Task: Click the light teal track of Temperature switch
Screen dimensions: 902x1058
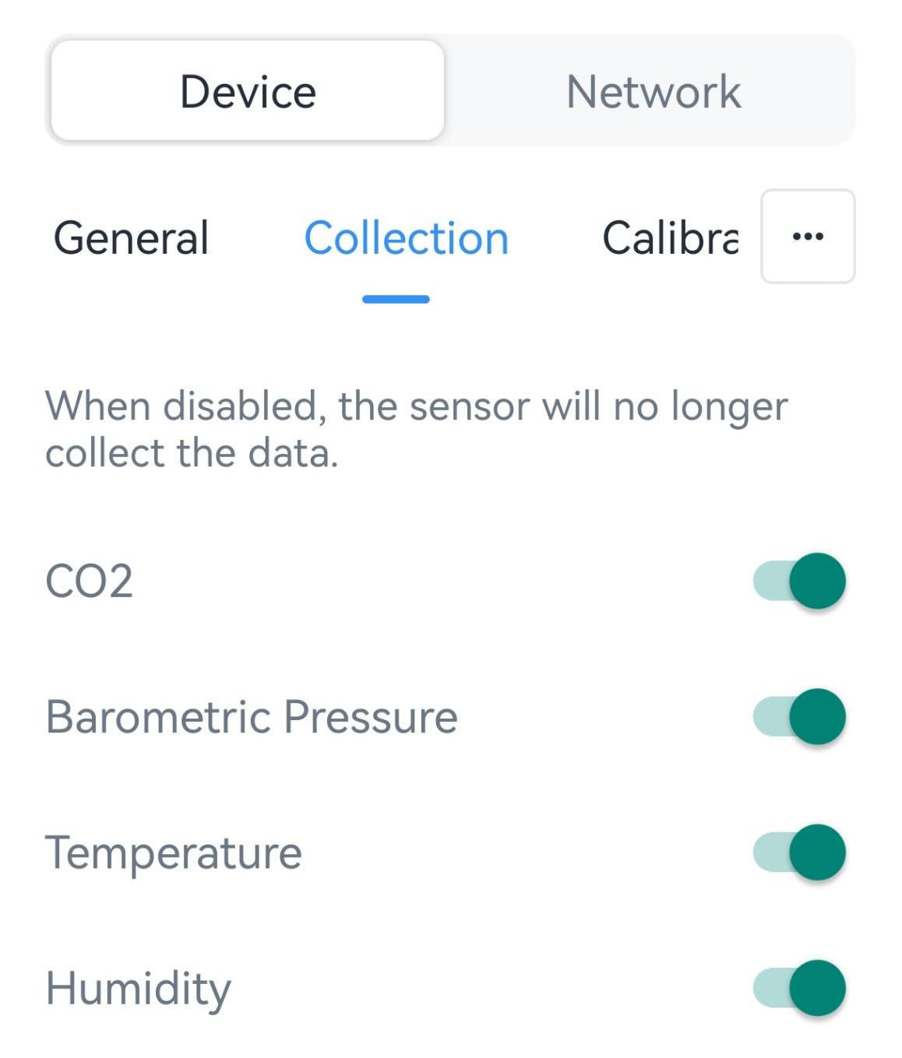Action: (x=768, y=852)
